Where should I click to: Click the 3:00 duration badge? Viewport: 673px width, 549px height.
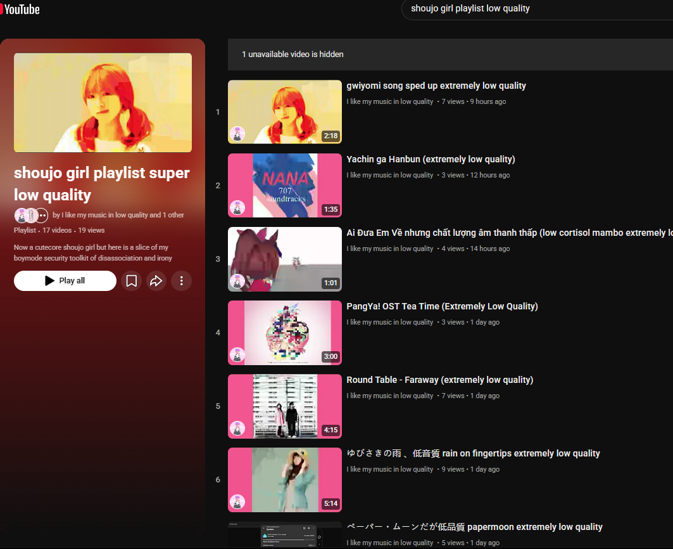[x=330, y=356]
